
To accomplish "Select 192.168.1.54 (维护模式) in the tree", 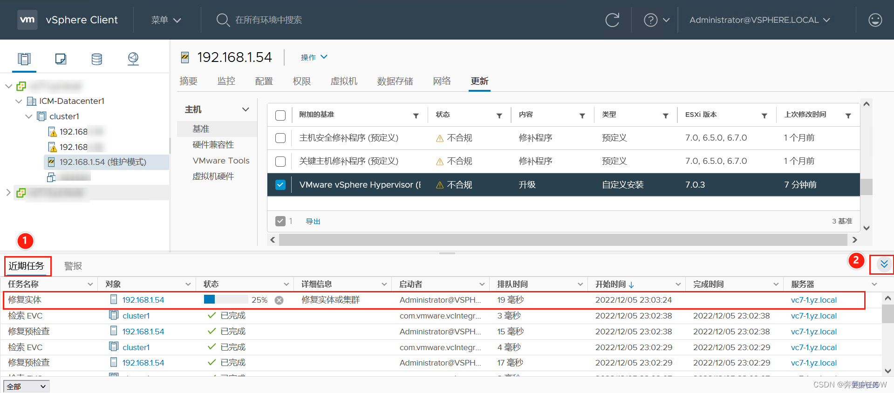I will (x=103, y=162).
